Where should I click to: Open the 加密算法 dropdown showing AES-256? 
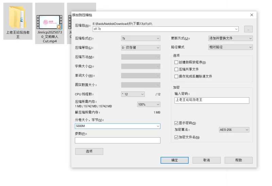coord(234,130)
